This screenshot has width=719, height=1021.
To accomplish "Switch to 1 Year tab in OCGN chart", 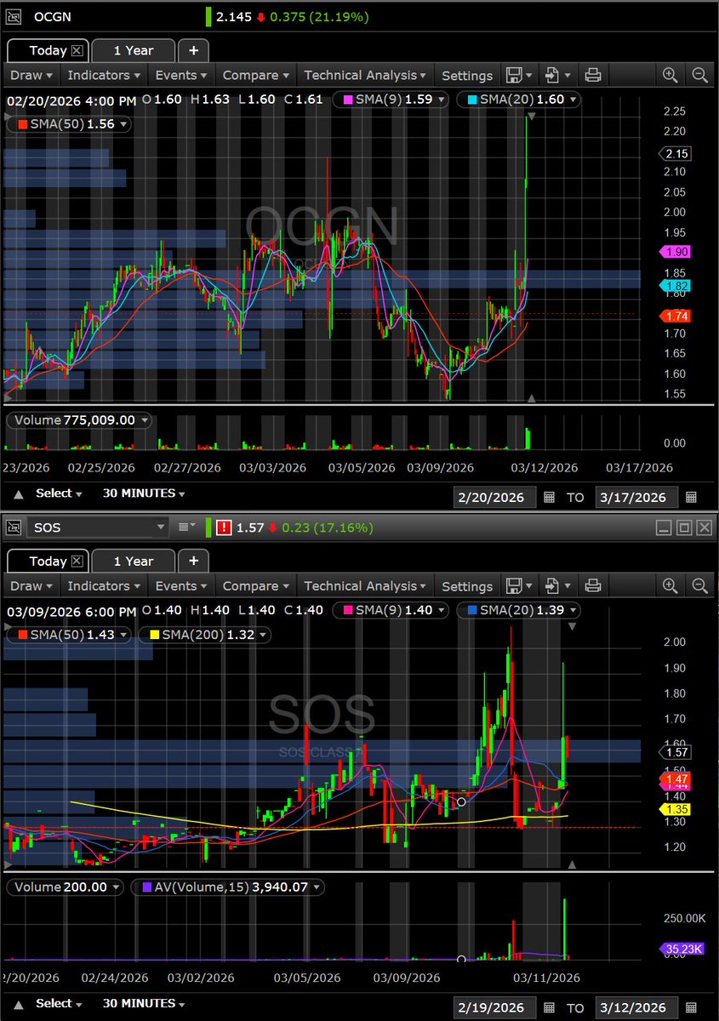I will pyautogui.click(x=134, y=50).
